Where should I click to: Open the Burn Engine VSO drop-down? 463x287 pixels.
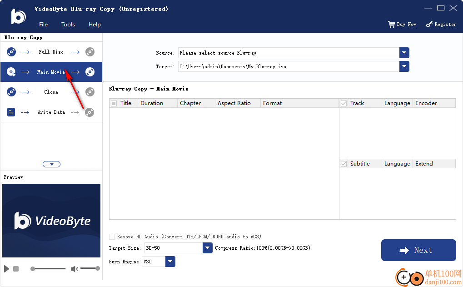170,262
